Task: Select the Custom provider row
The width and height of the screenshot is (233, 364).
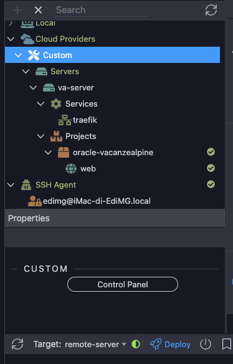Action: [x=112, y=55]
